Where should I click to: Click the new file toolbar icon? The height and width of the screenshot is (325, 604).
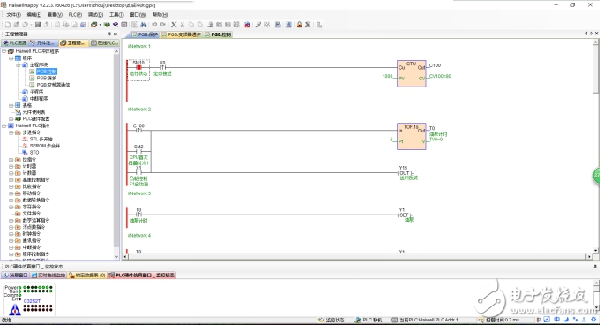(8, 25)
